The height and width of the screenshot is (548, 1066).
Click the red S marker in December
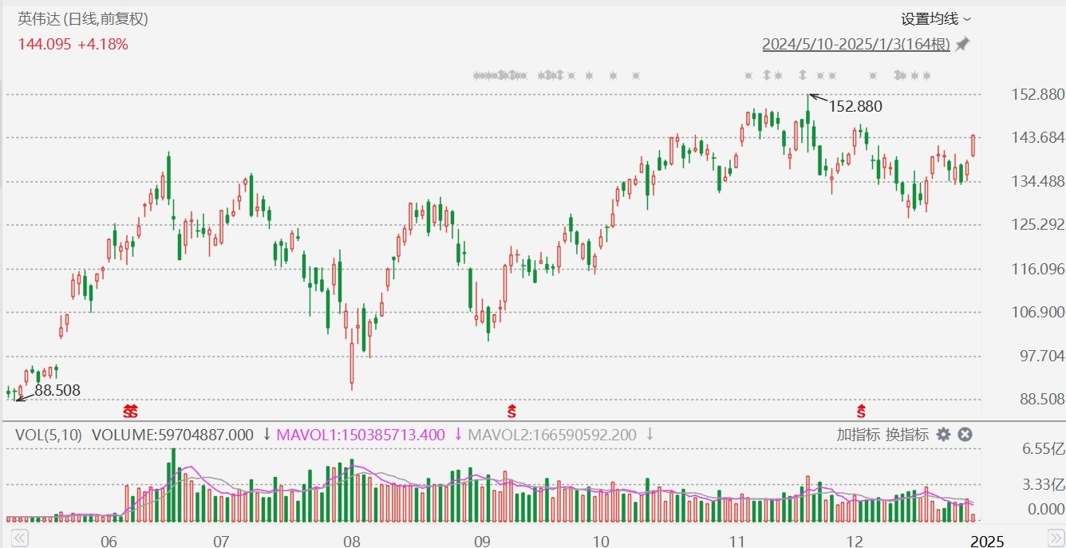point(861,412)
